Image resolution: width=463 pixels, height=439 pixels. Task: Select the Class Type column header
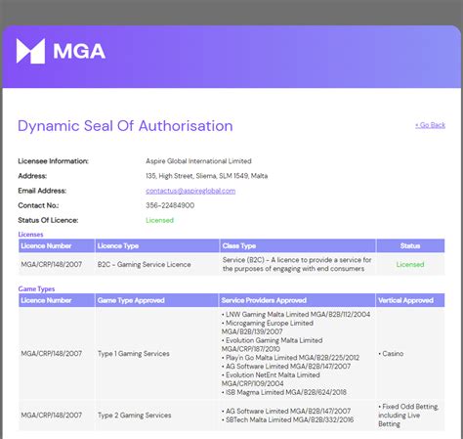[298, 245]
